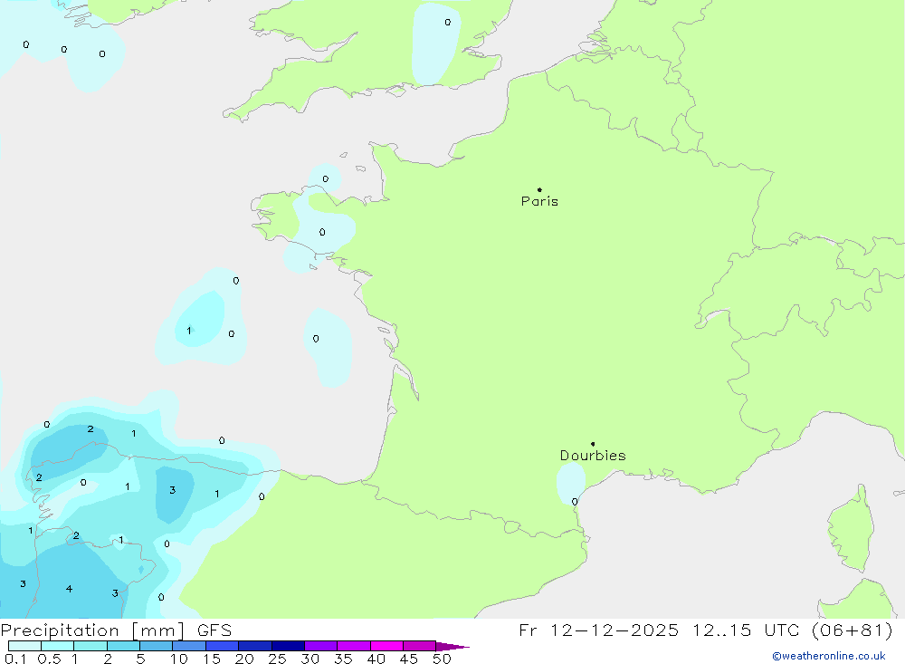Pick the 2–5 mm light blue legend swatch
Screen dimensions: 905x664
[123, 646]
